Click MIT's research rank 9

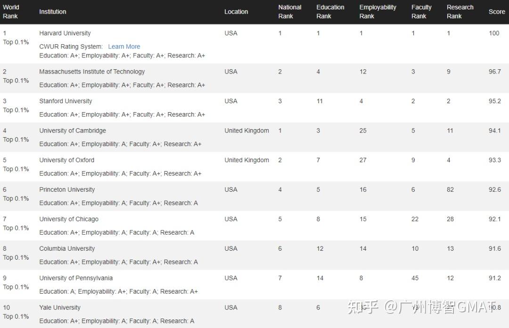tap(449, 72)
